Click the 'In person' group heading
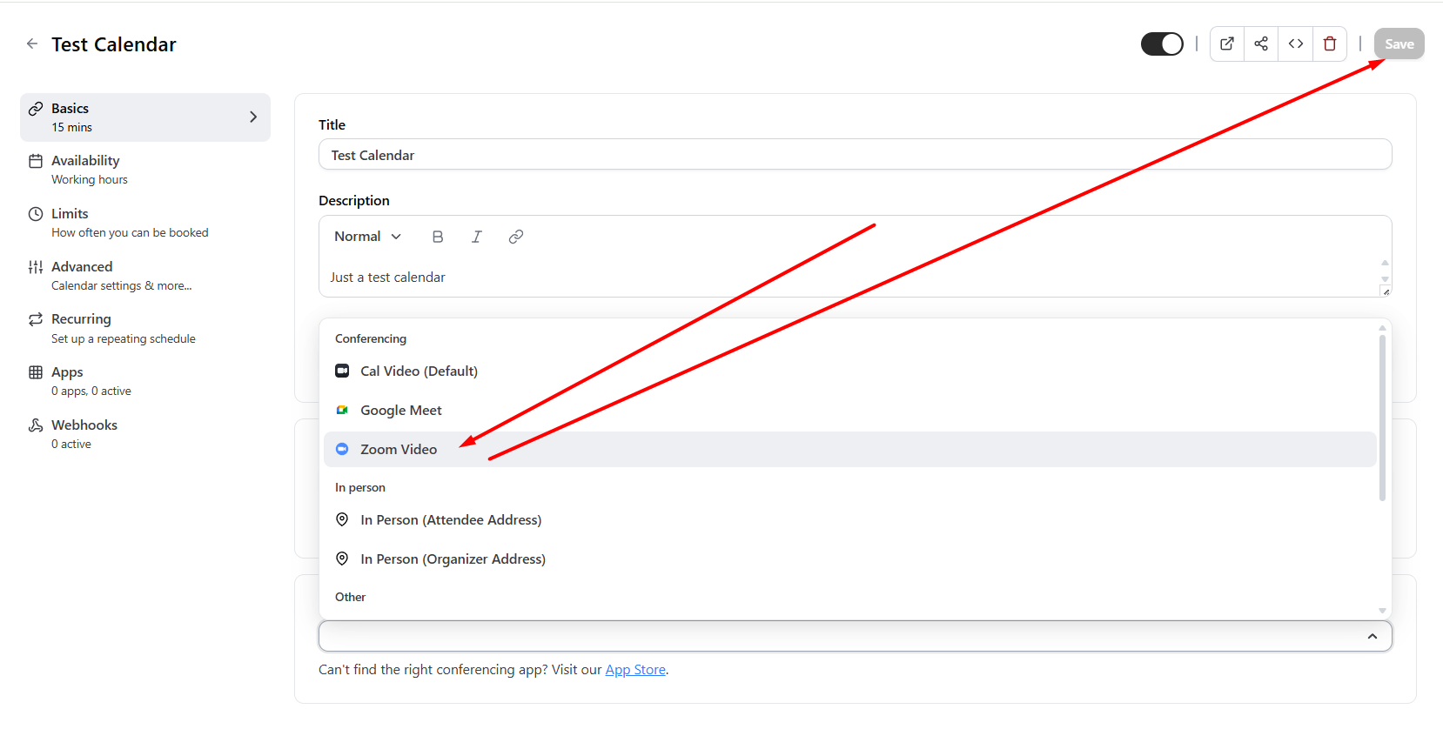This screenshot has width=1443, height=756. pyautogui.click(x=360, y=488)
